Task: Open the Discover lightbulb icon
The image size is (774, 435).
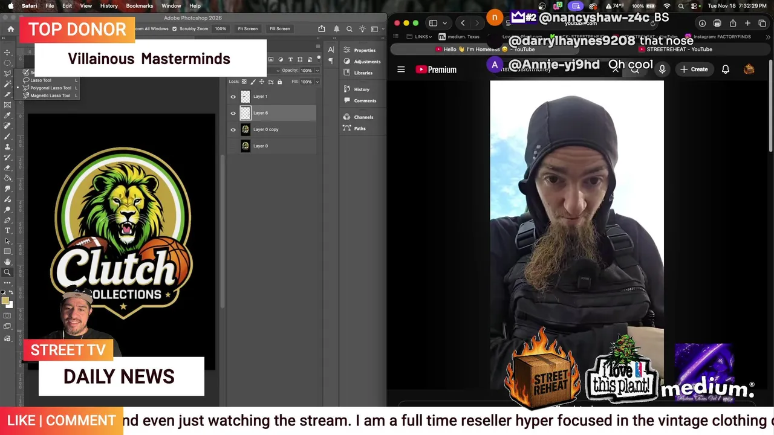Action: point(362,28)
